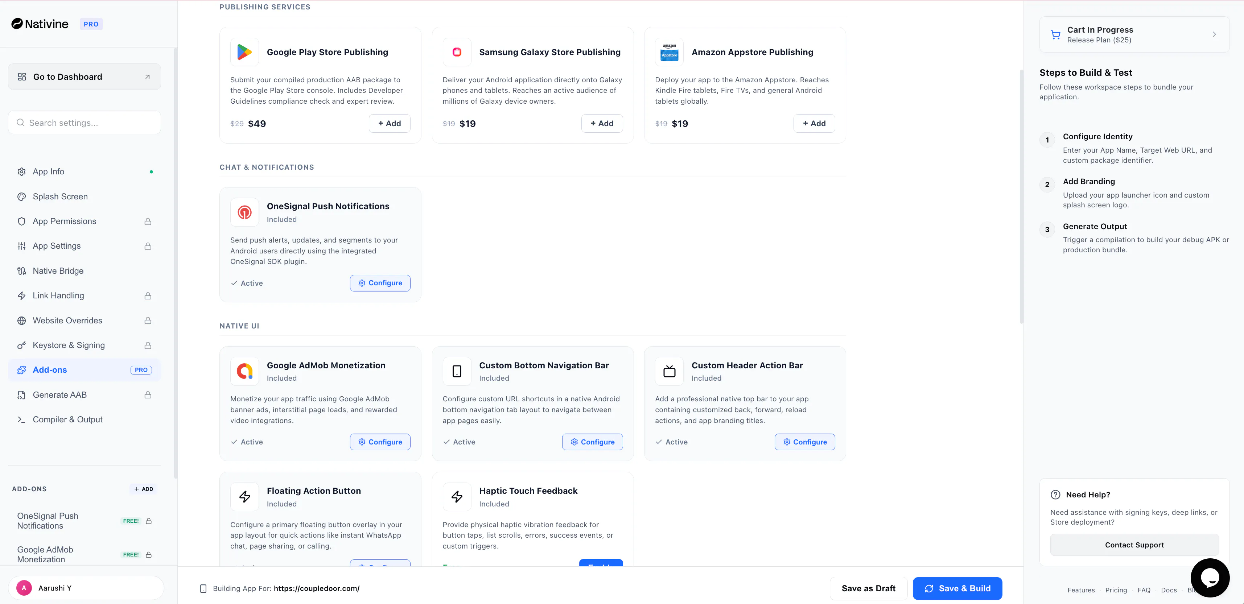The image size is (1244, 604).
Task: Click the App Permissions lock icon
Action: point(148,222)
